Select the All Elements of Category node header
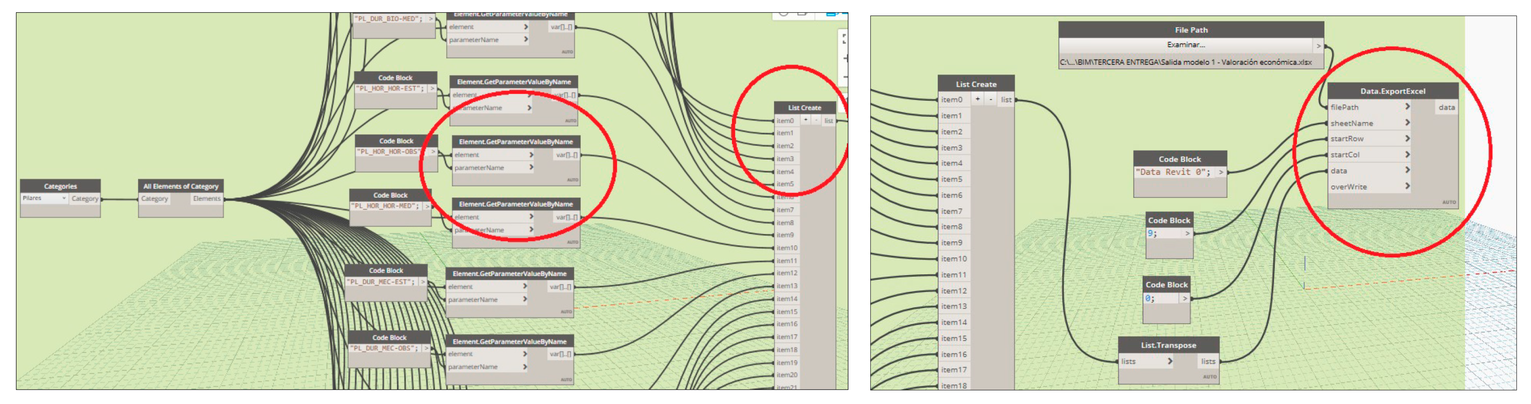This screenshot has width=1531, height=404. [x=181, y=186]
